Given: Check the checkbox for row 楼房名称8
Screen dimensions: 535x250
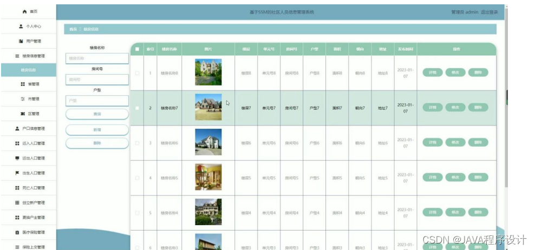Looking at the screenshot, I should (137, 73).
